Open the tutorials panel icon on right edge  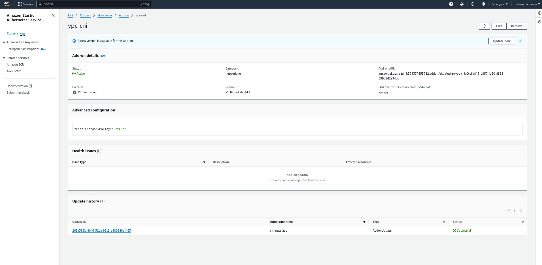tap(540, 22)
